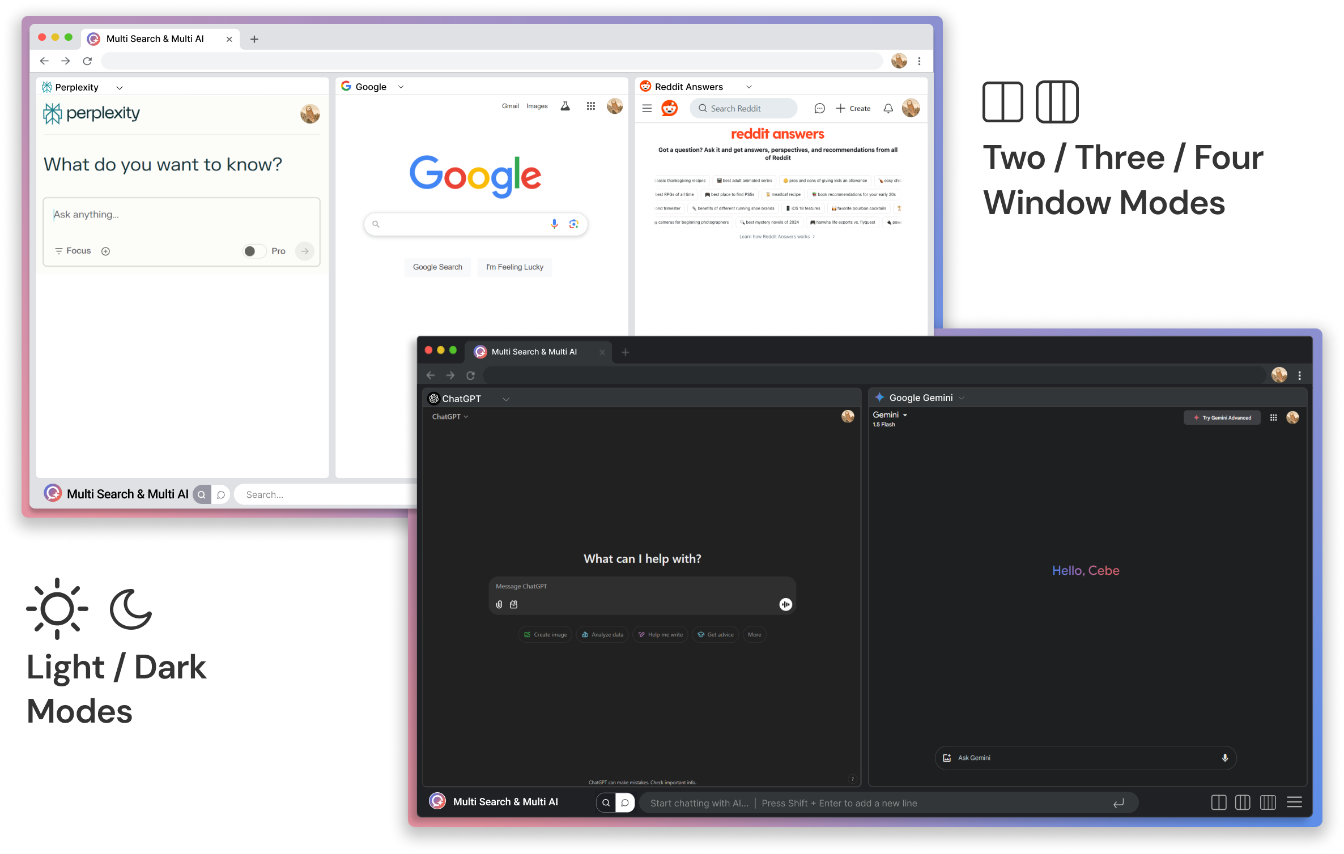Click Google Lens camera search icon
The width and height of the screenshot is (1344, 854).
click(573, 224)
